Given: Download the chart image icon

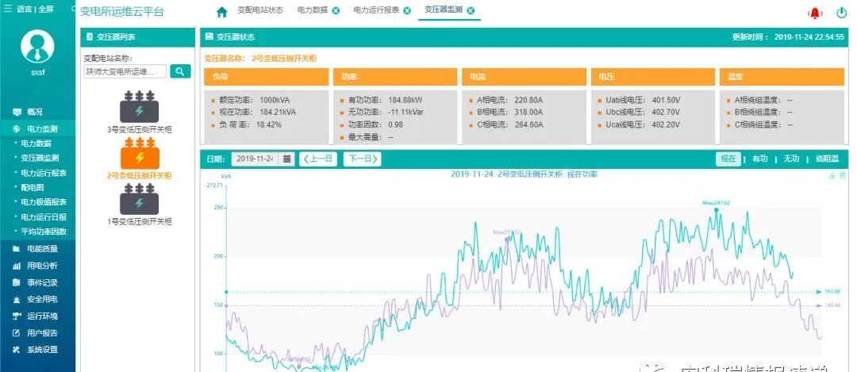Looking at the screenshot, I should 832,175.
